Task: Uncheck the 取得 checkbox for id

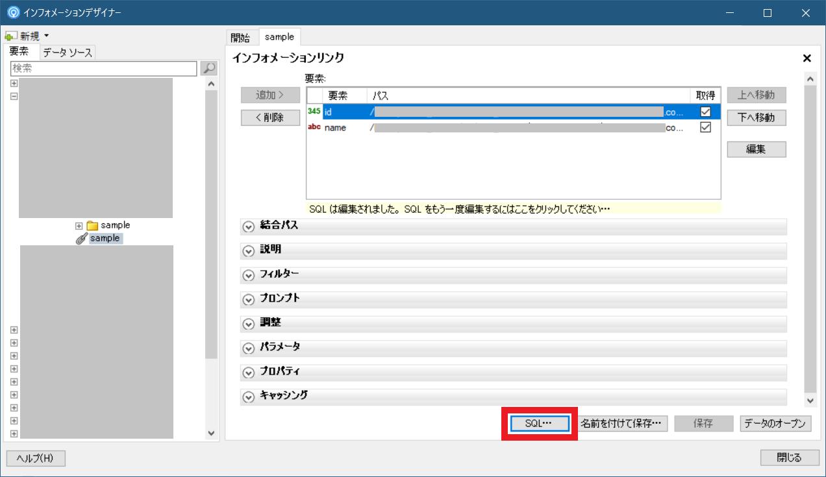Action: tap(705, 112)
